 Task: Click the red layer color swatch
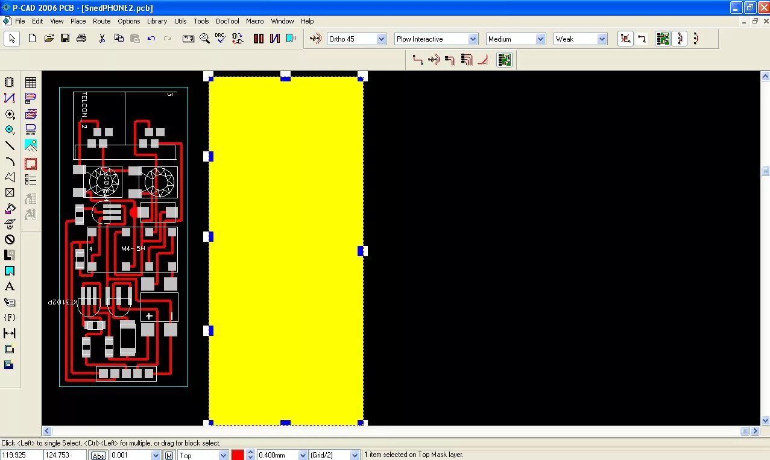click(x=238, y=455)
